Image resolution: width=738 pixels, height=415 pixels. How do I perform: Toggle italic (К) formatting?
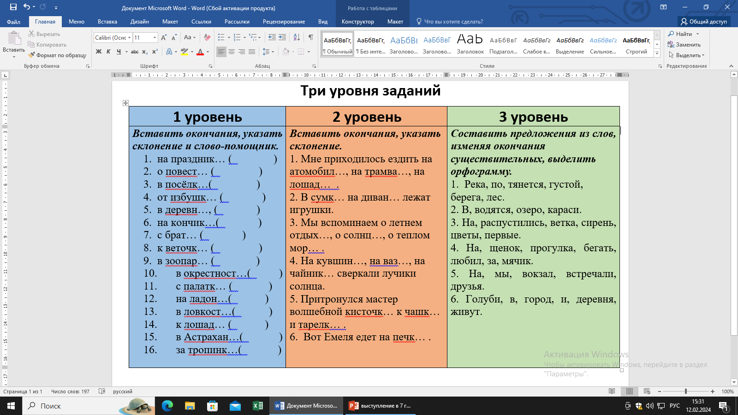coord(108,52)
